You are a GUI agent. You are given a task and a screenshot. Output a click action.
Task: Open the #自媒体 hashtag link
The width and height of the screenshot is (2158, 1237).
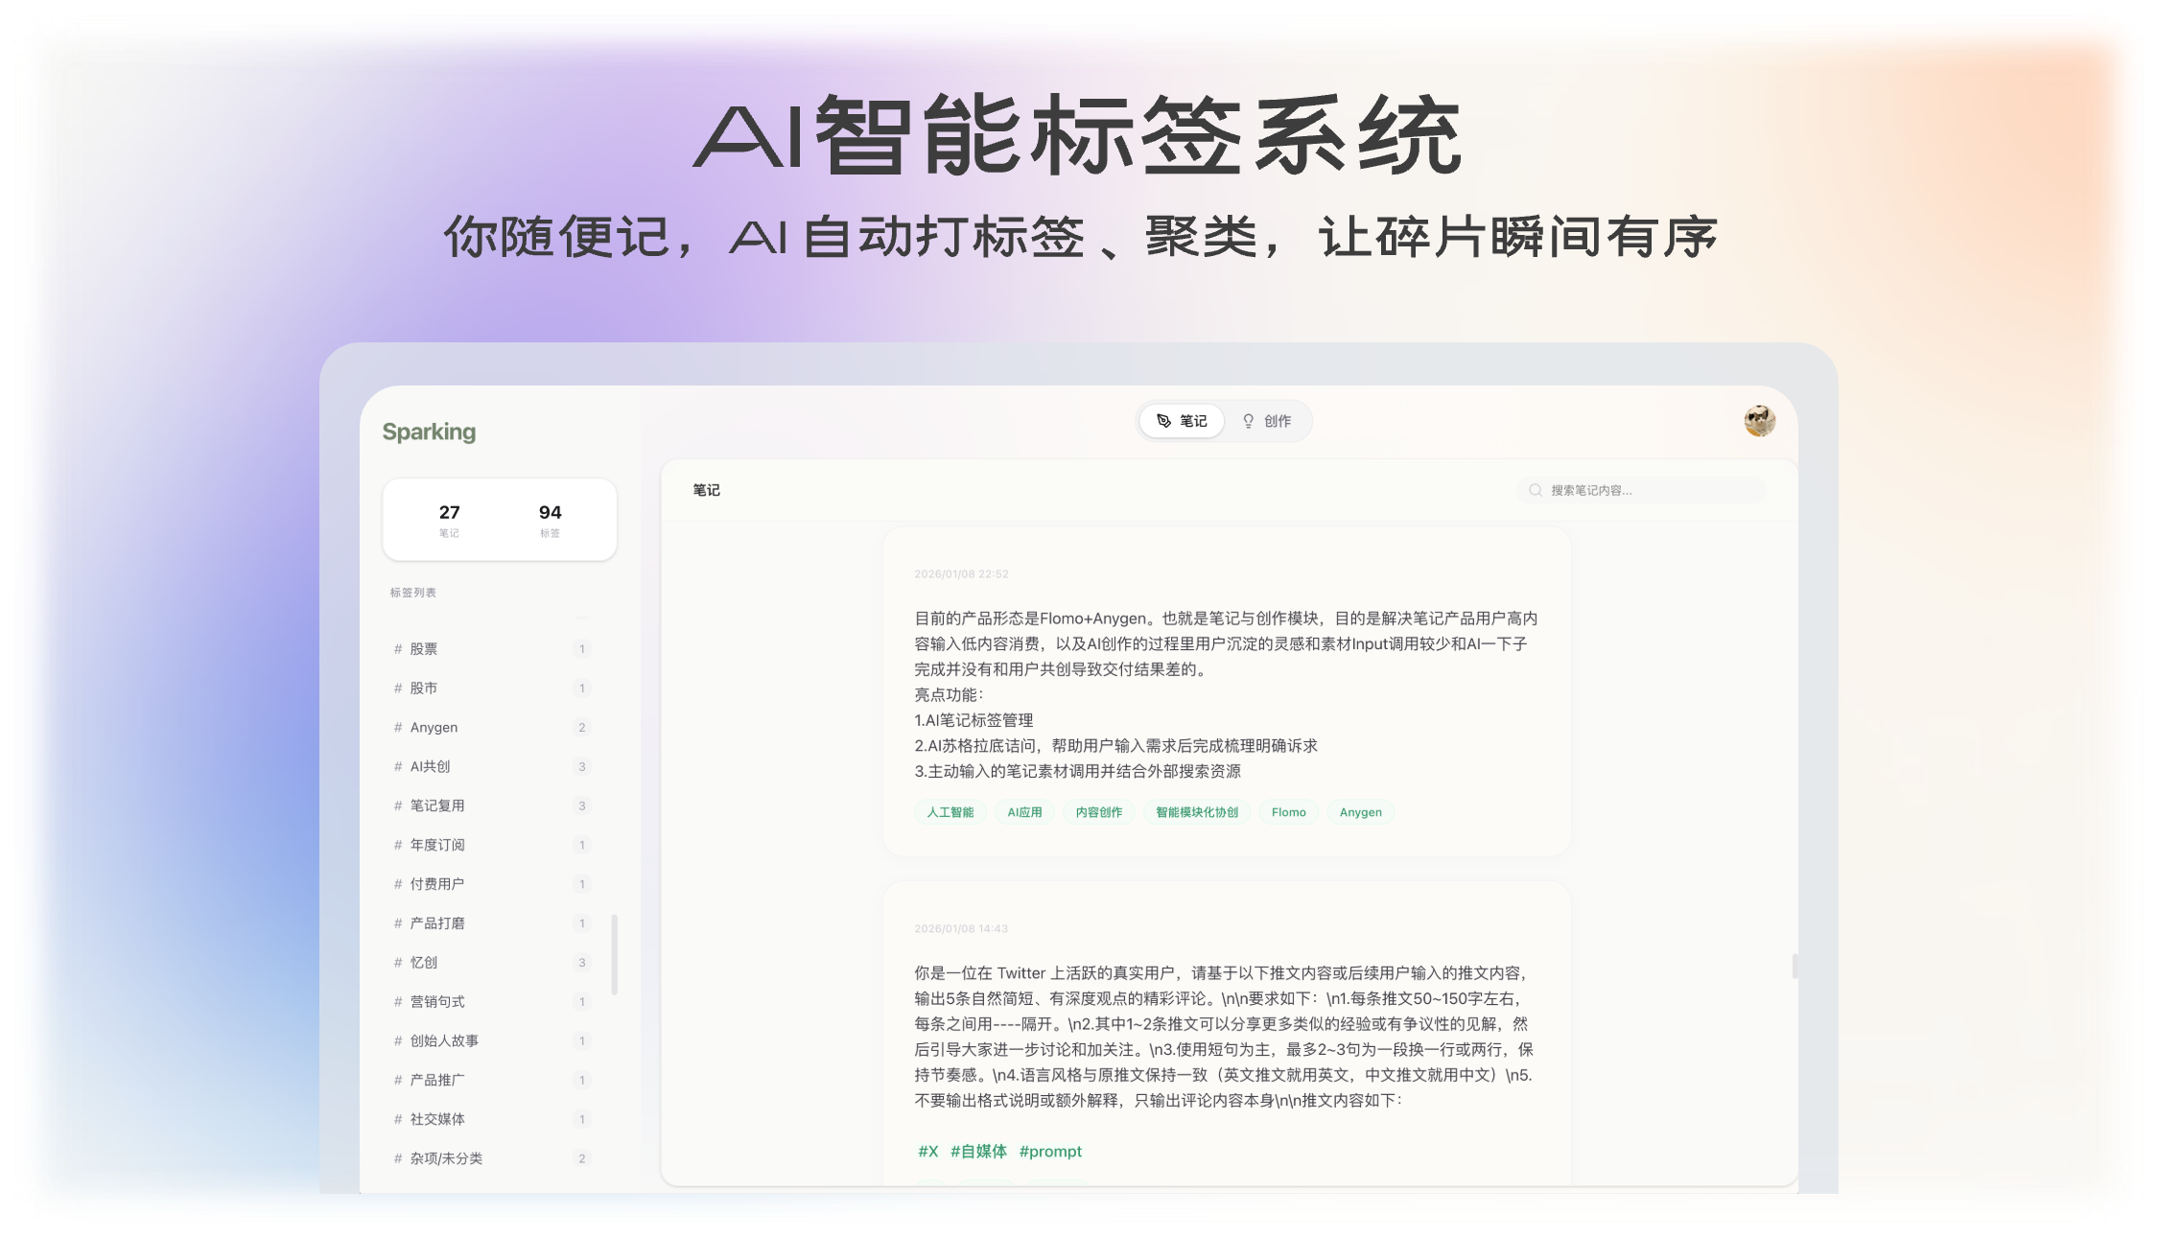[x=979, y=1151]
